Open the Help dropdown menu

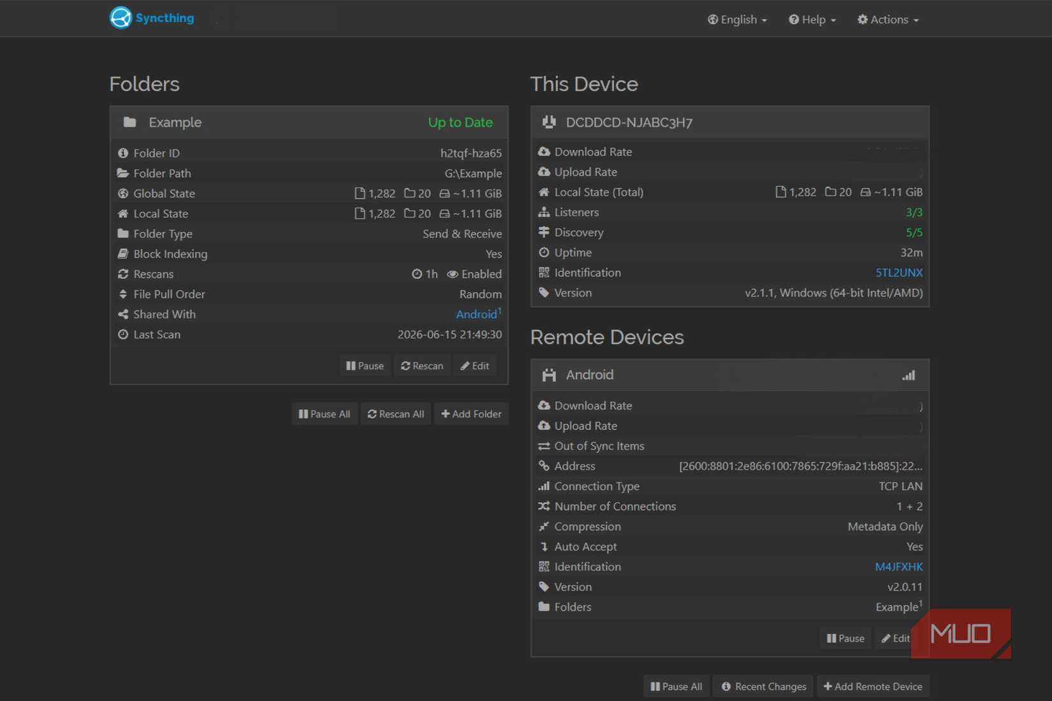coord(812,20)
